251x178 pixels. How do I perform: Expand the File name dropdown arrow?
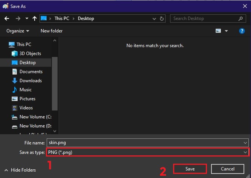pyautogui.click(x=245, y=143)
